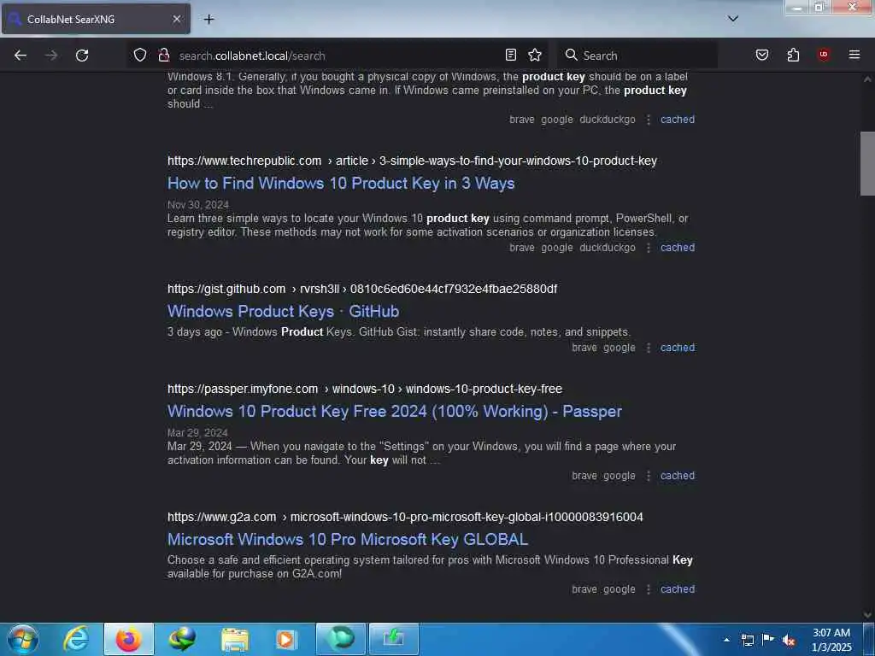Click the passper.imyfone.com URL text
This screenshot has height=656, width=875.
243,389
